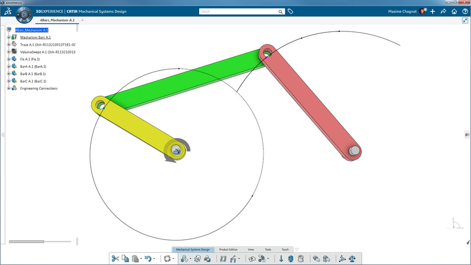The height and width of the screenshot is (265, 471).
Task: Select BarA A.1 in tree
Action: (x=33, y=66)
